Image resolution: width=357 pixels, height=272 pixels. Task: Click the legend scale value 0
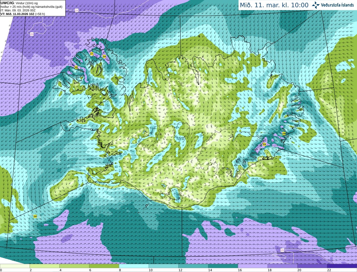[1, 270]
